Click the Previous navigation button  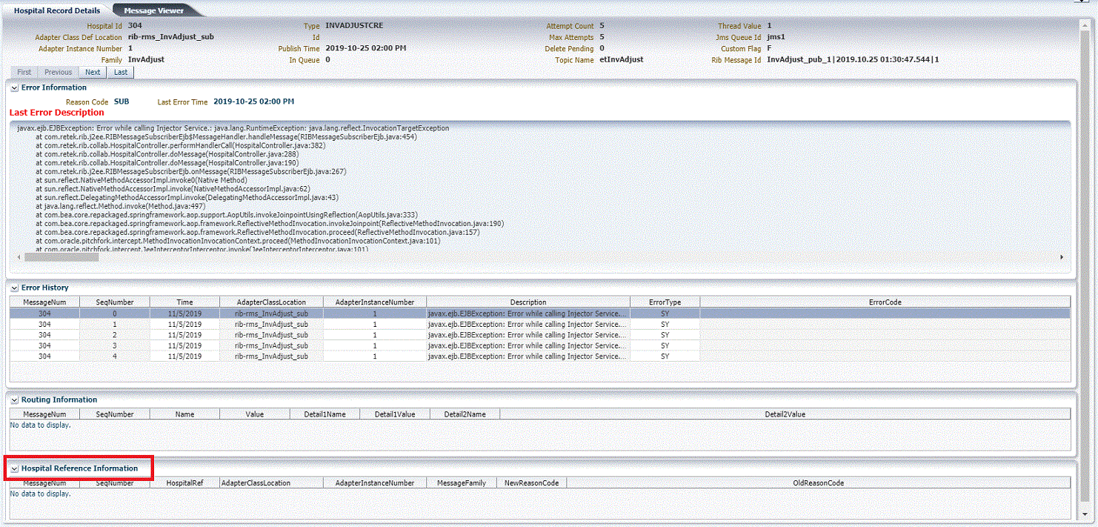coord(58,72)
